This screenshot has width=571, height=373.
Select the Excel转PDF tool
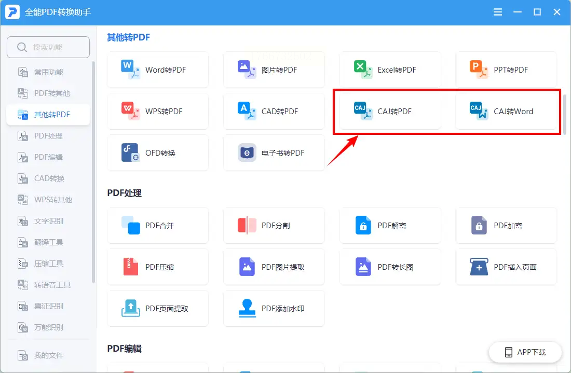[x=390, y=70]
